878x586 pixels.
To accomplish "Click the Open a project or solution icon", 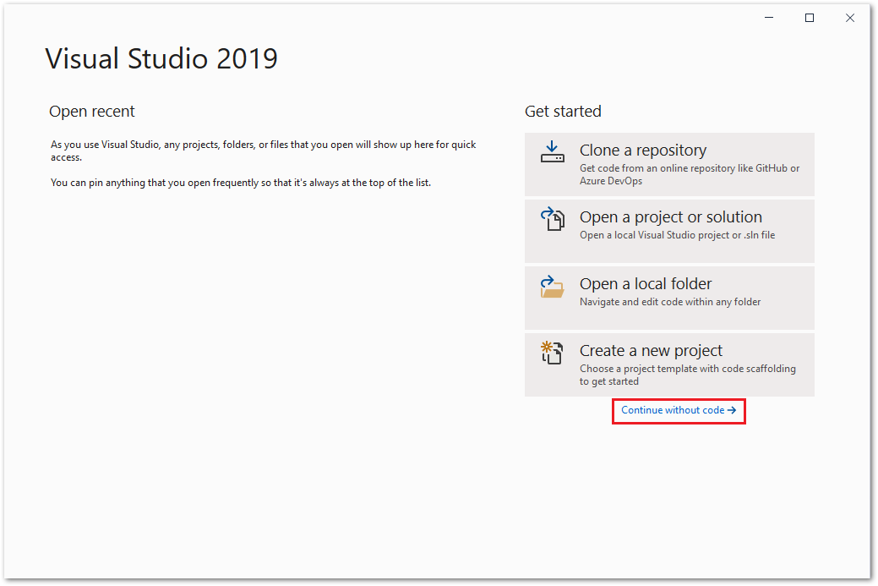I will pos(552,218).
